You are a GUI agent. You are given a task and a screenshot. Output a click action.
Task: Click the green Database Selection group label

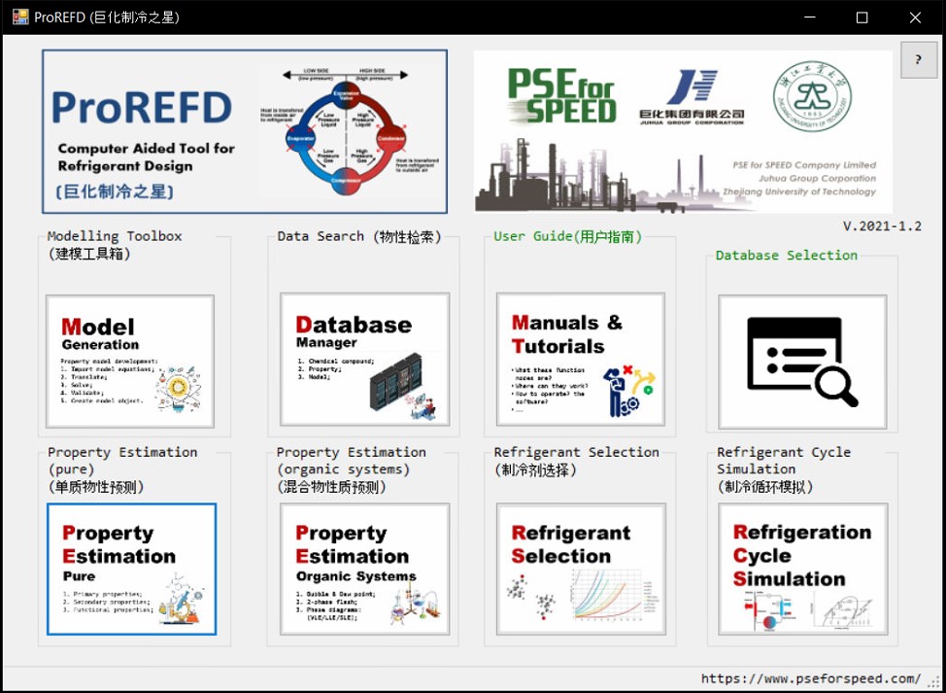[x=786, y=256]
